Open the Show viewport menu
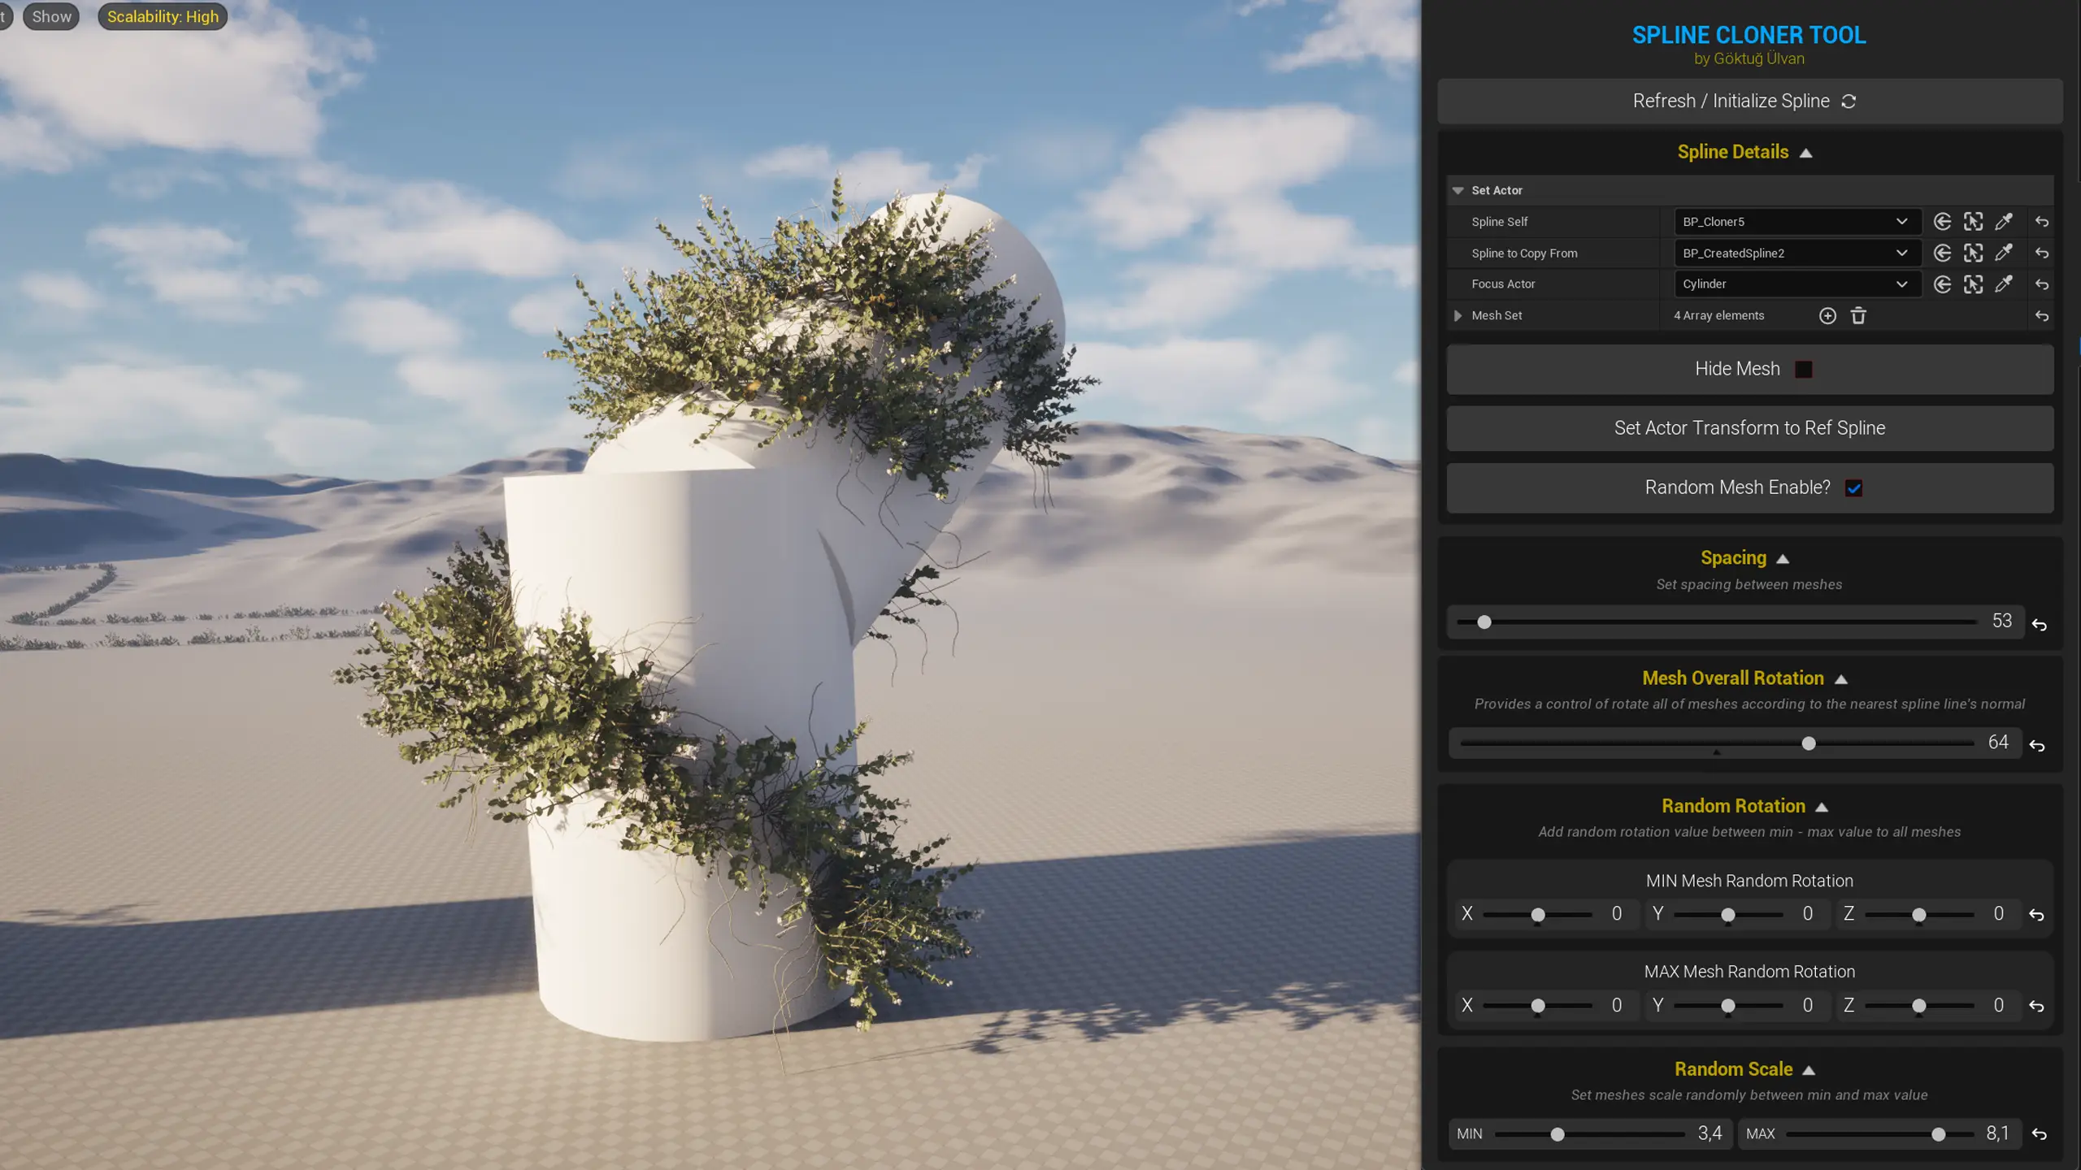Viewport: 2081px width, 1170px height. [x=51, y=16]
